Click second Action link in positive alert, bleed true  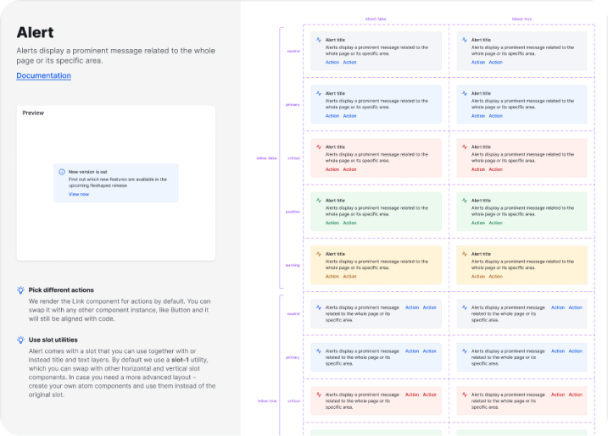point(495,223)
